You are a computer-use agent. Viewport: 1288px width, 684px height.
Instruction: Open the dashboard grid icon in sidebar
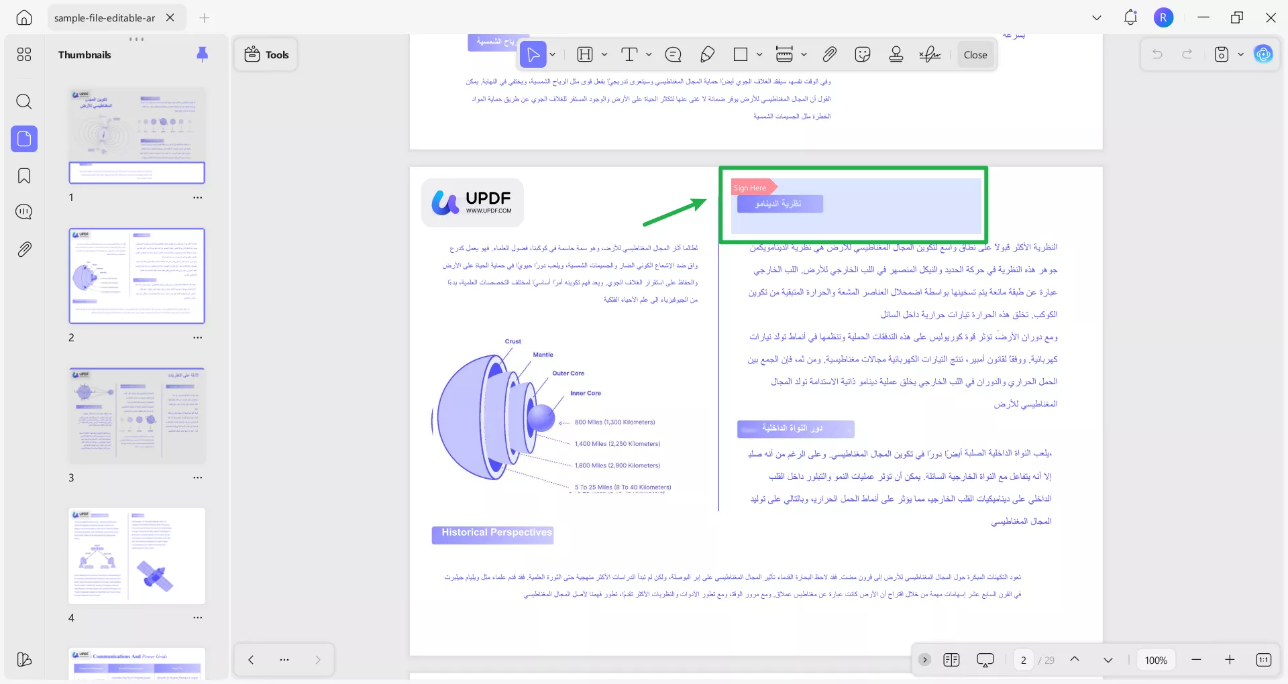(24, 54)
